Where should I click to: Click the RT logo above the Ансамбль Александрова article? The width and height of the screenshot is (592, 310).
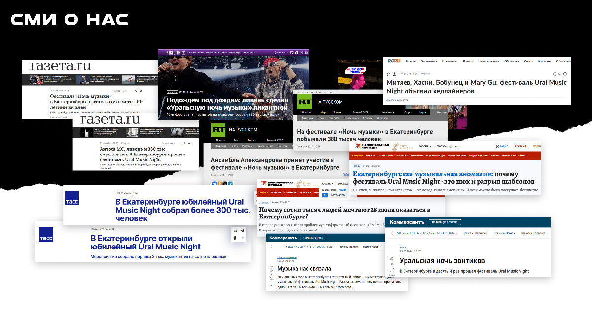pyautogui.click(x=218, y=130)
